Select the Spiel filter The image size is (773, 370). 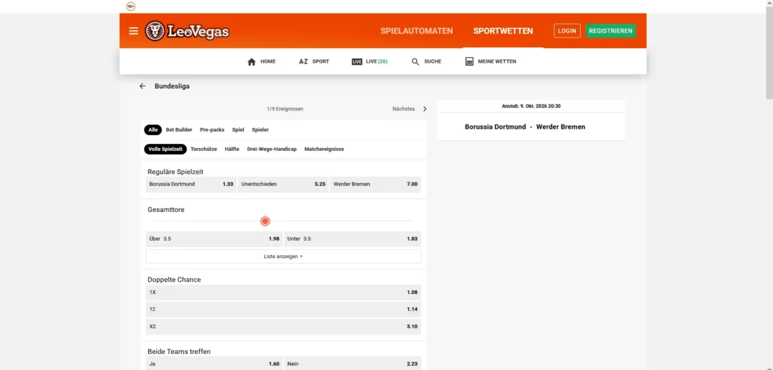(238, 130)
